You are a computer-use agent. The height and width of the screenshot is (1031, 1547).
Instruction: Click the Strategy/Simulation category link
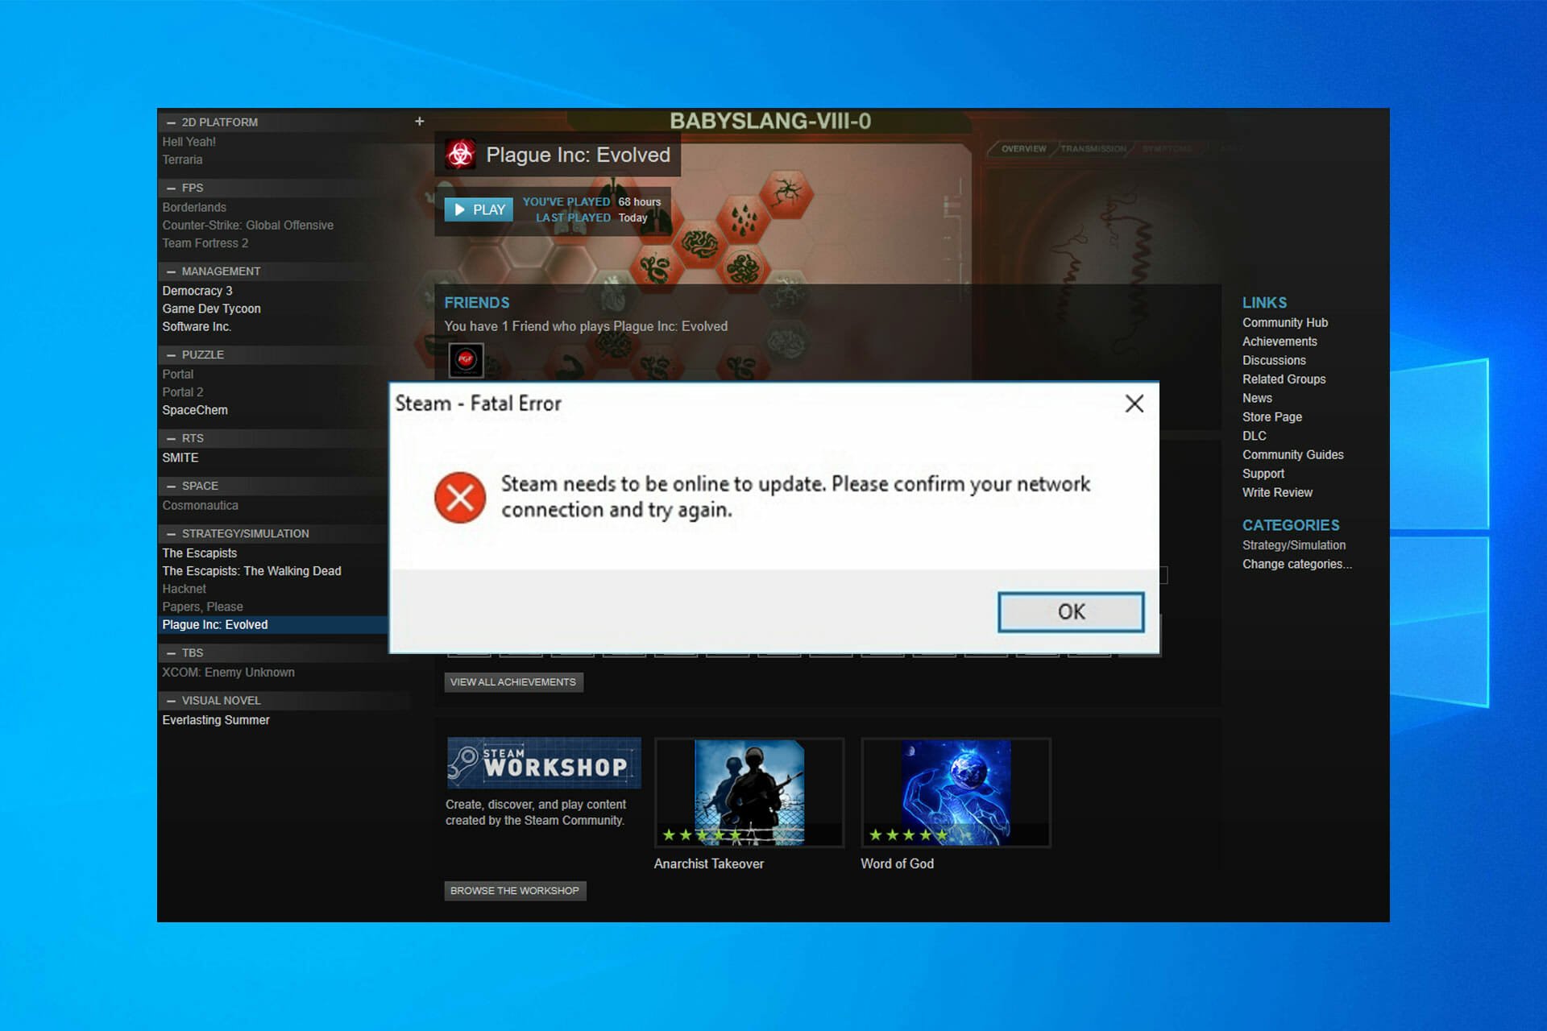click(x=1294, y=545)
